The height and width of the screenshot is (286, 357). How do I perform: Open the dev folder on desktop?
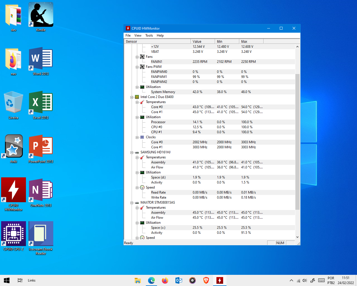(x=13, y=17)
